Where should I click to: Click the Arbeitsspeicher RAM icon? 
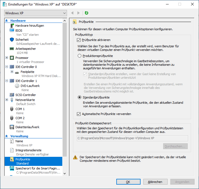[x=12, y=49]
